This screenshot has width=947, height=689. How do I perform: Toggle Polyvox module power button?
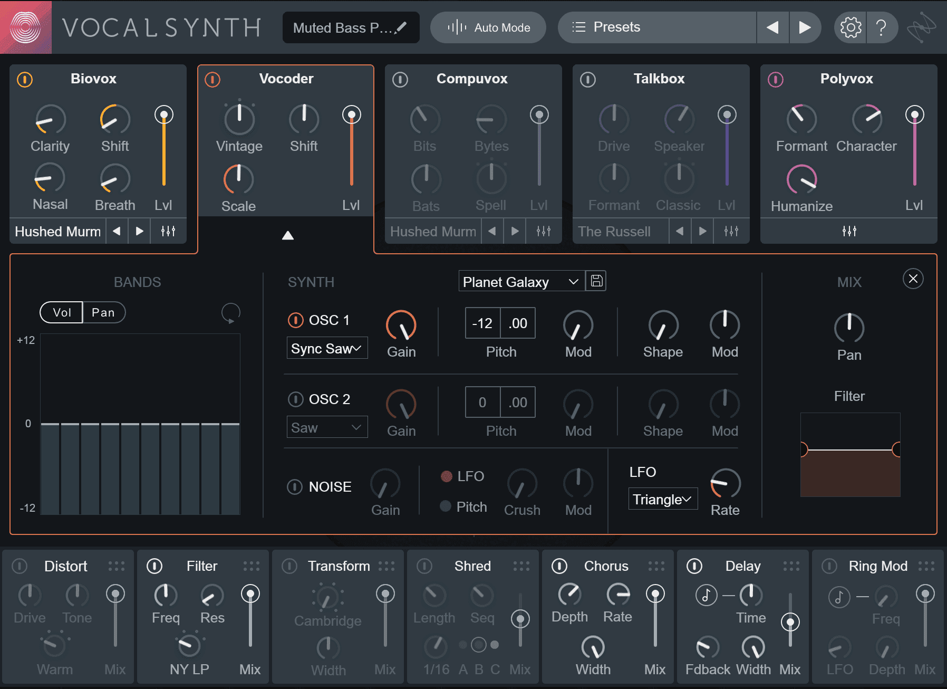coord(776,80)
